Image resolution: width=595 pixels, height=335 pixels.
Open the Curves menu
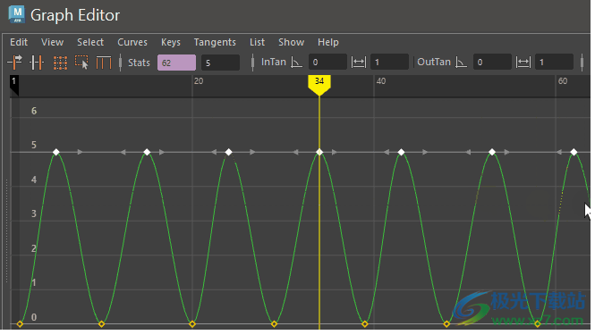pyautogui.click(x=132, y=42)
